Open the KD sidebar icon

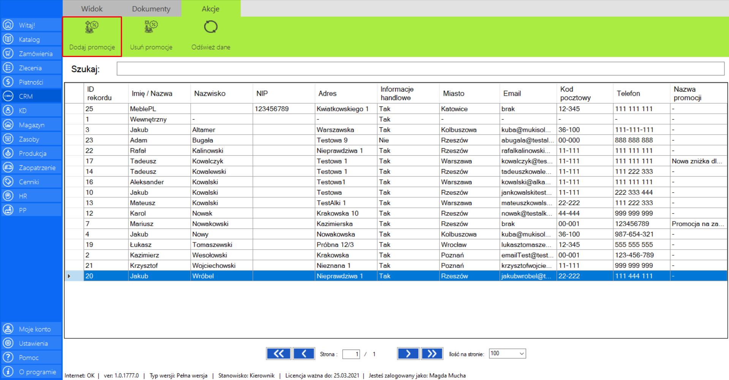[x=8, y=111]
